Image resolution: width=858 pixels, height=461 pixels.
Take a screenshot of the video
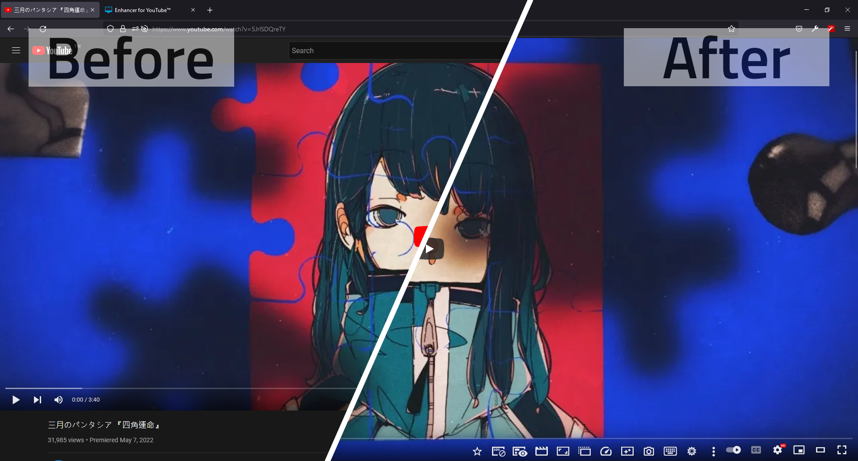(x=649, y=451)
